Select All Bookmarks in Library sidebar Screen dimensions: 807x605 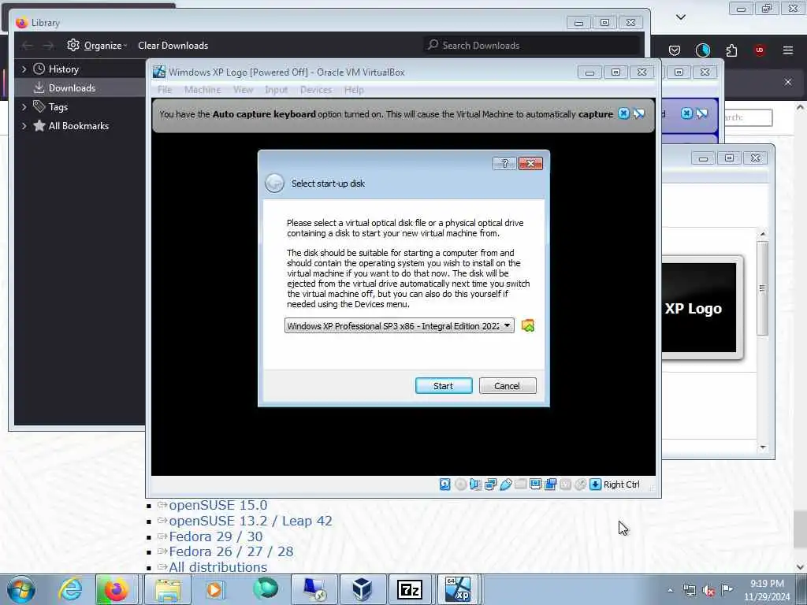pyautogui.click(x=78, y=126)
